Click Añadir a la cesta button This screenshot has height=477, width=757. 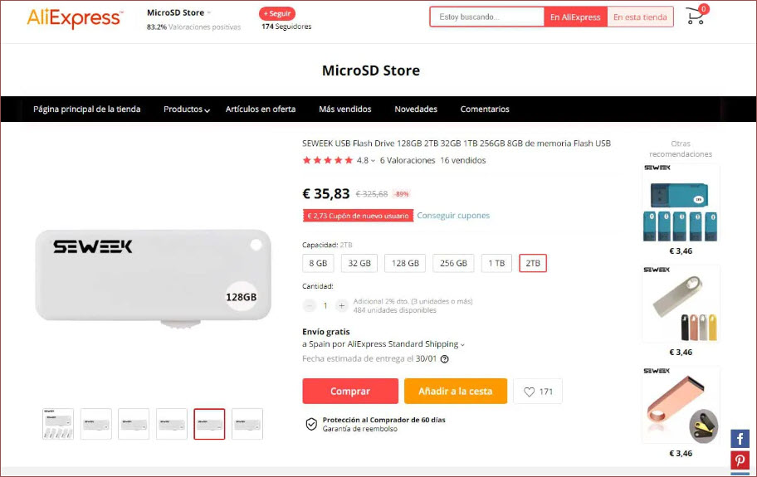455,392
